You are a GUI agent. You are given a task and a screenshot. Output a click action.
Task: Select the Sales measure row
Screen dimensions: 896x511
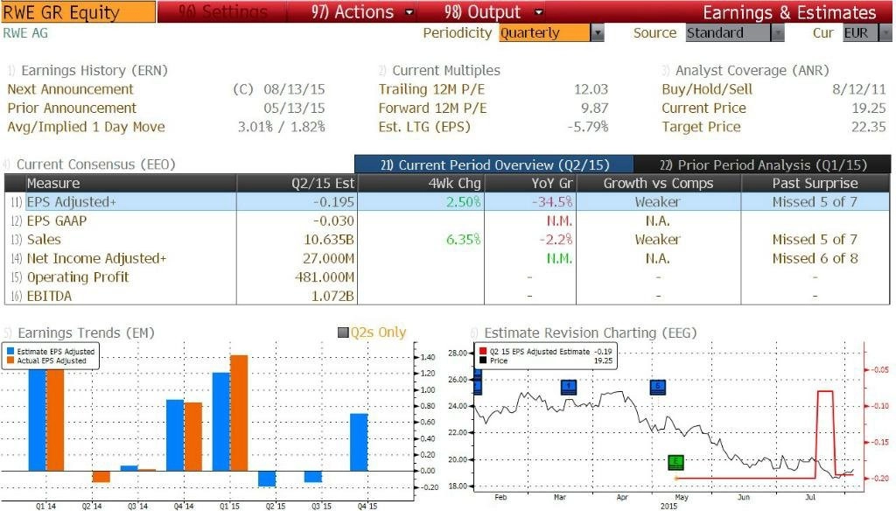[447, 240]
